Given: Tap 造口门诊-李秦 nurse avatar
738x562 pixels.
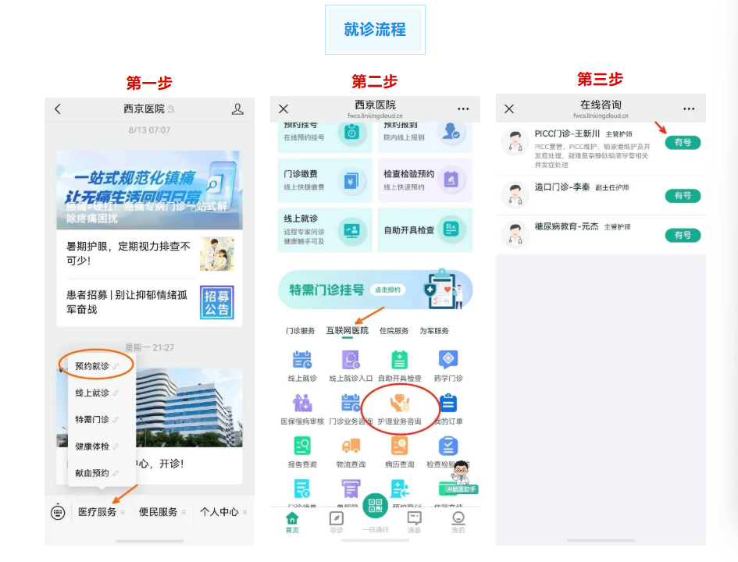Looking at the screenshot, I should 515,194.
